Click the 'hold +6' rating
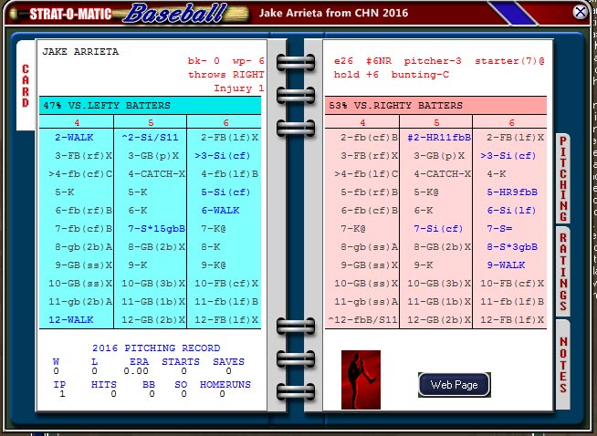The height and width of the screenshot is (436, 597). click(x=356, y=75)
